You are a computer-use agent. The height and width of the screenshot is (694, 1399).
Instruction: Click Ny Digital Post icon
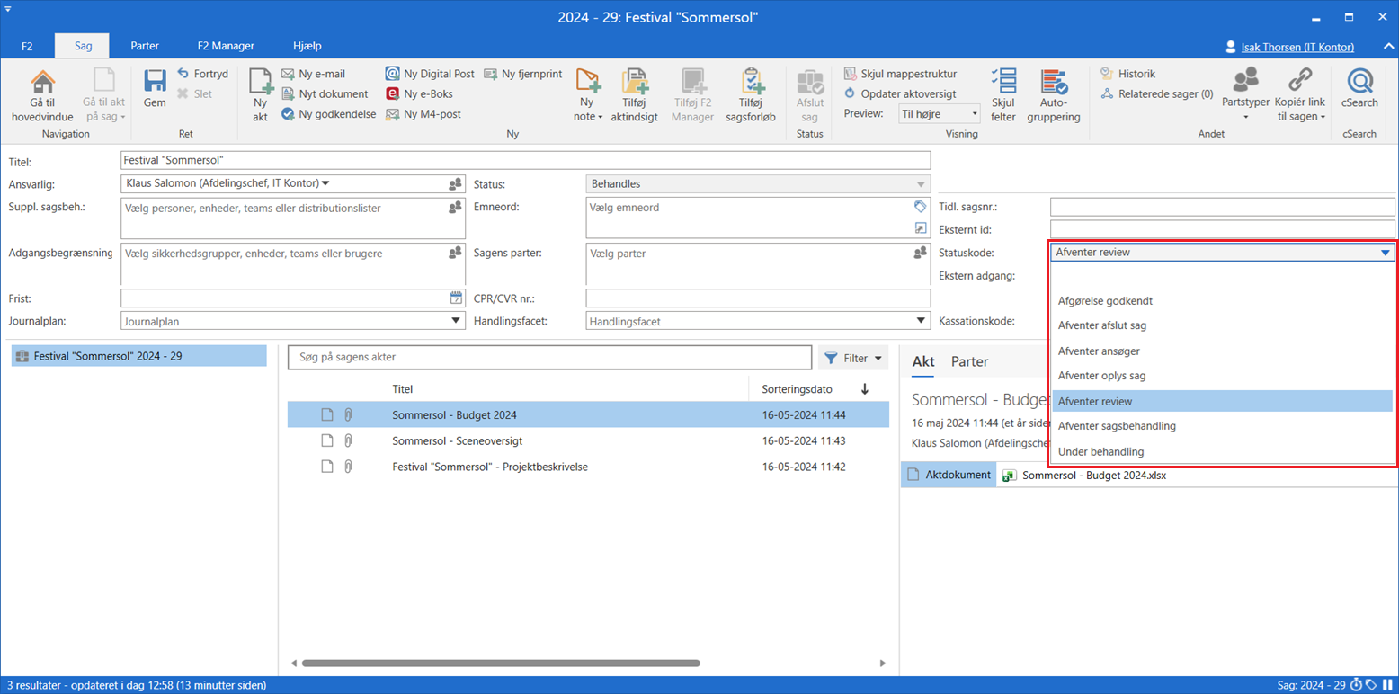pyautogui.click(x=393, y=74)
